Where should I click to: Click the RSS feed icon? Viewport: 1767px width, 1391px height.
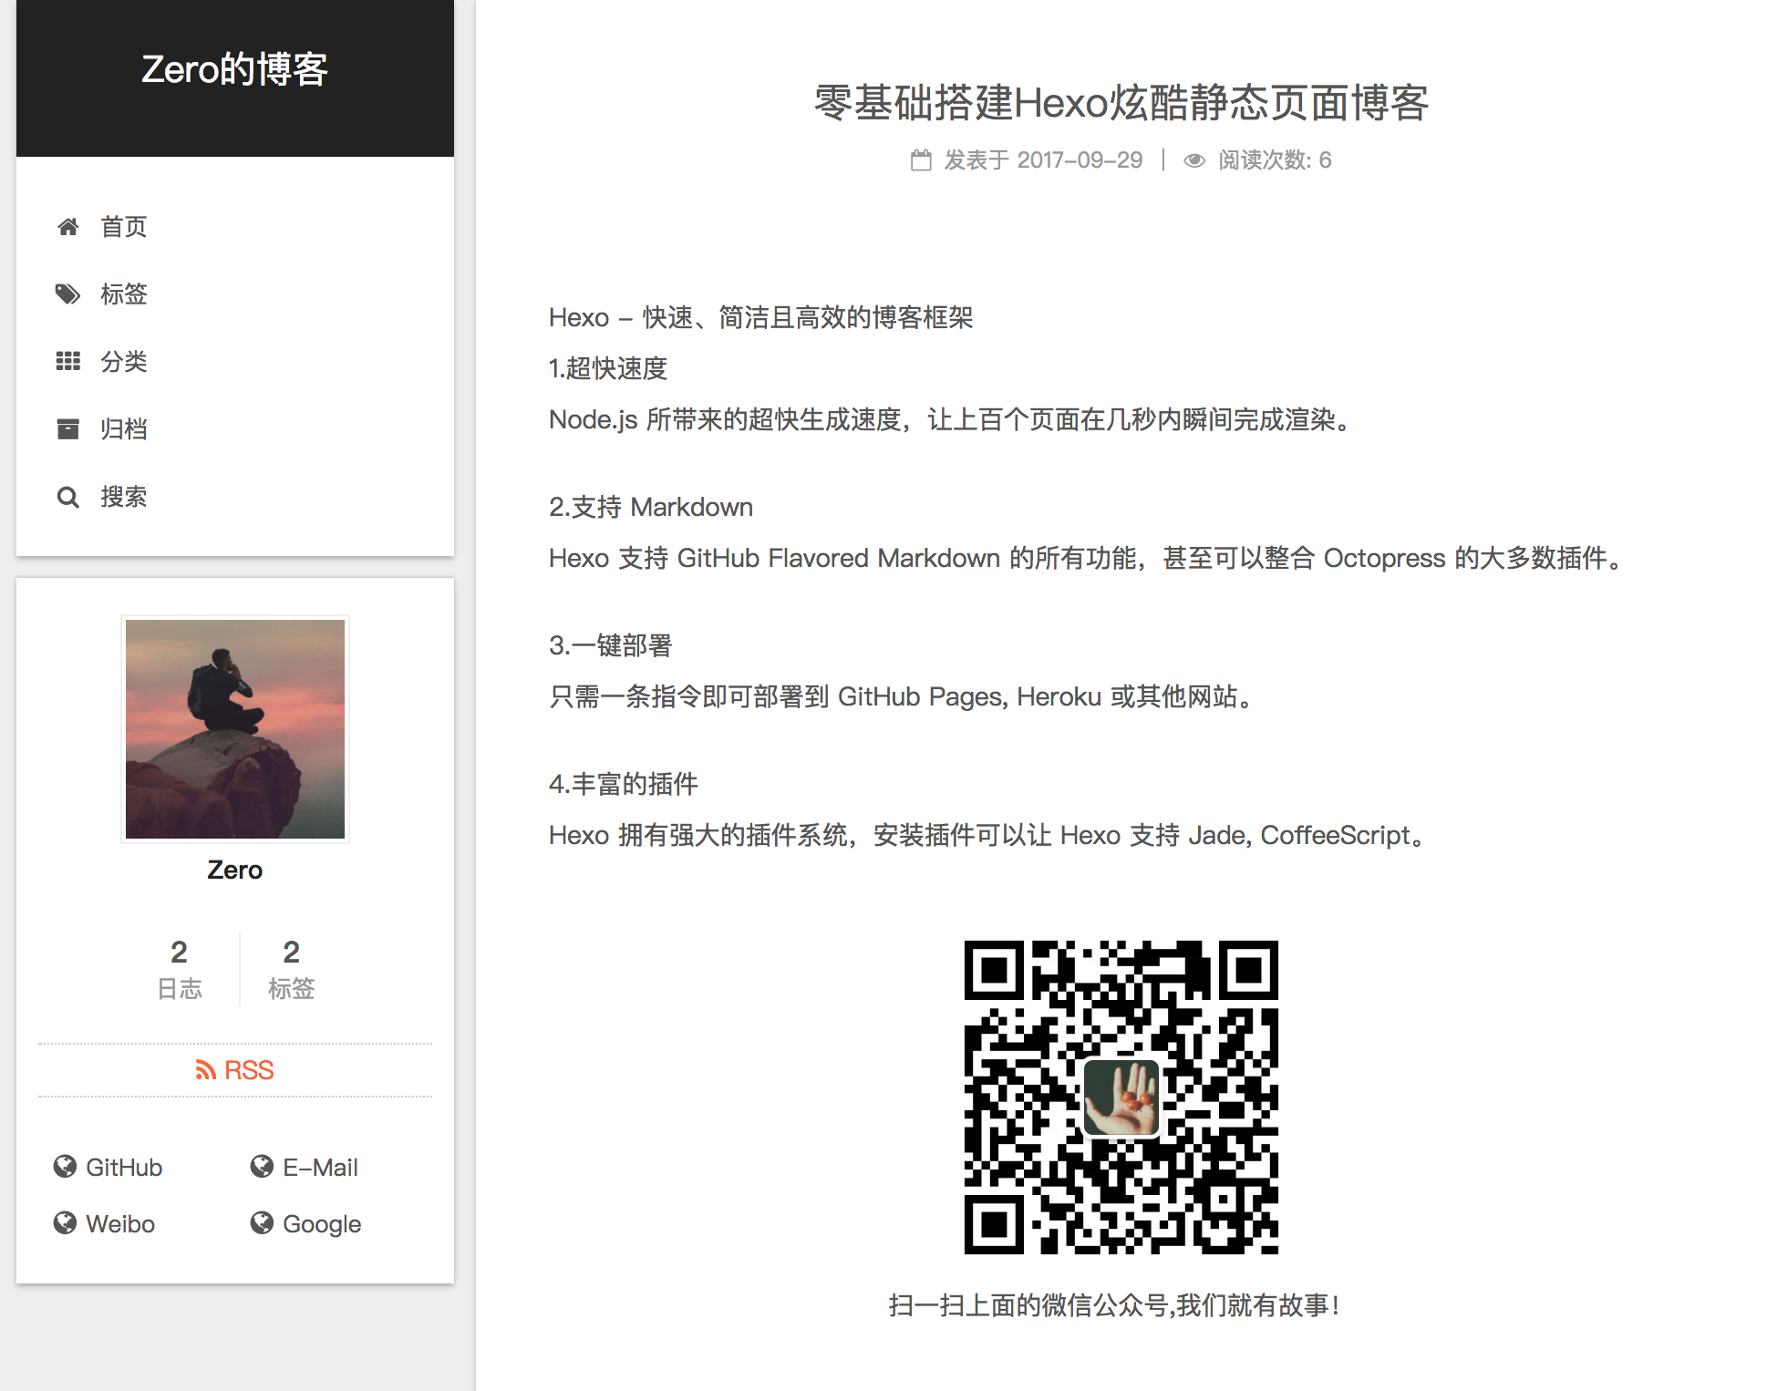click(x=206, y=1070)
